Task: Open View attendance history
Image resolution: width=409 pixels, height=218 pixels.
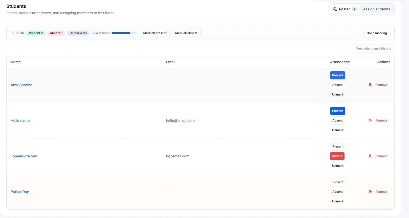Action: [x=373, y=49]
